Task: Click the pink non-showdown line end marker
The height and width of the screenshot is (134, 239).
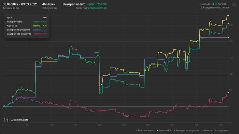Action: [228, 93]
